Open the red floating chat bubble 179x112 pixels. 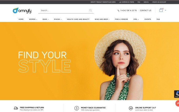(x=177, y=103)
